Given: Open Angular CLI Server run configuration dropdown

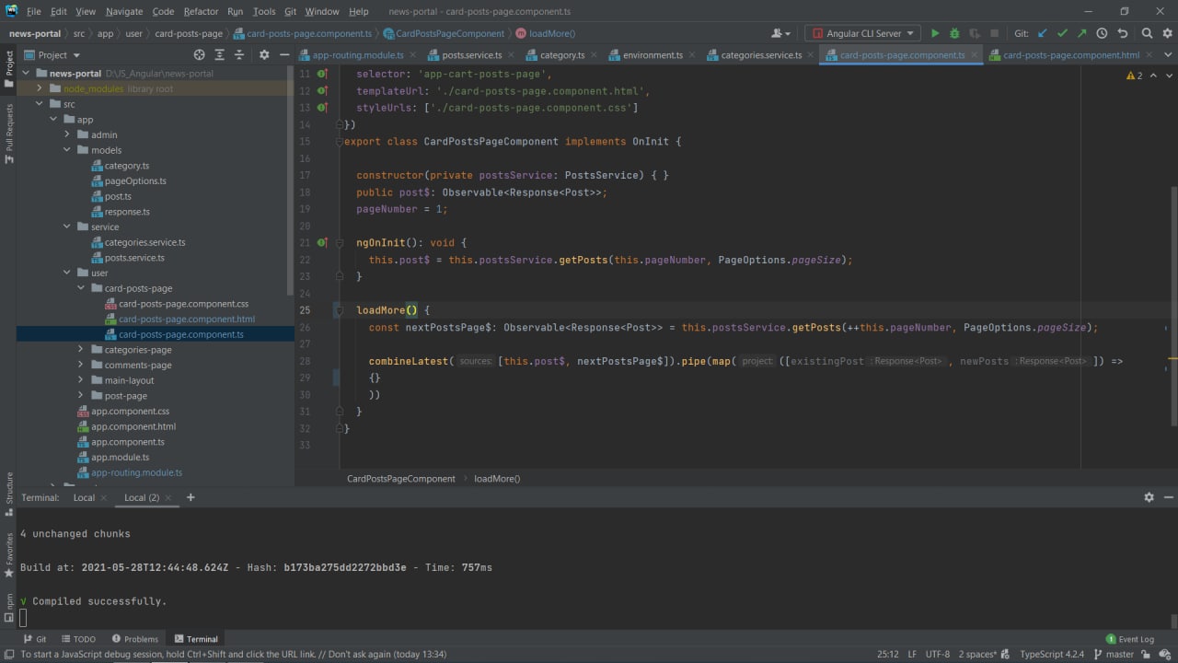Looking at the screenshot, I should coord(862,33).
